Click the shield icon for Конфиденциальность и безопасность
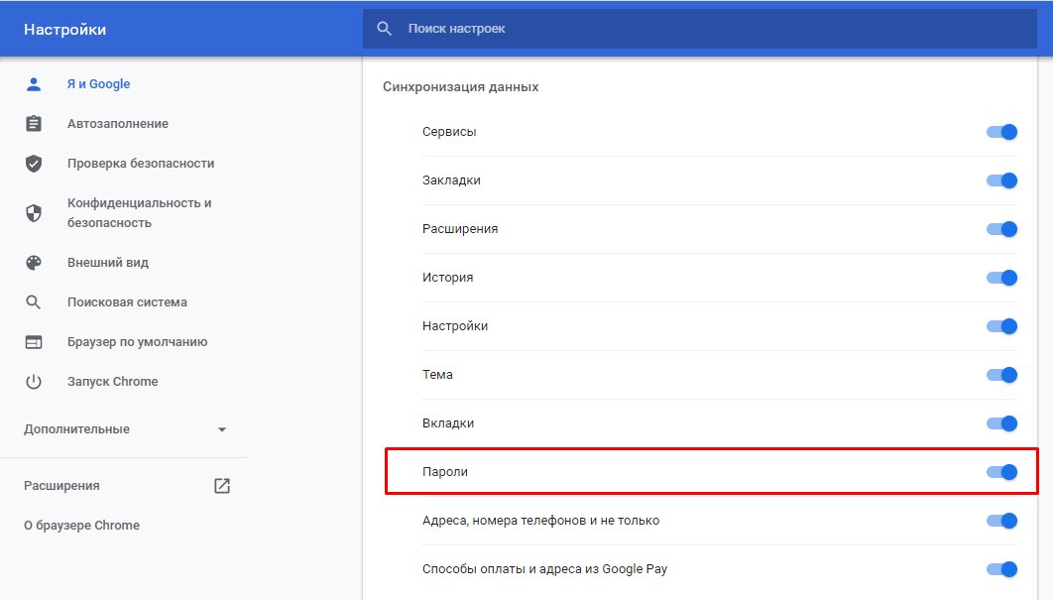The height and width of the screenshot is (600, 1053). [34, 213]
